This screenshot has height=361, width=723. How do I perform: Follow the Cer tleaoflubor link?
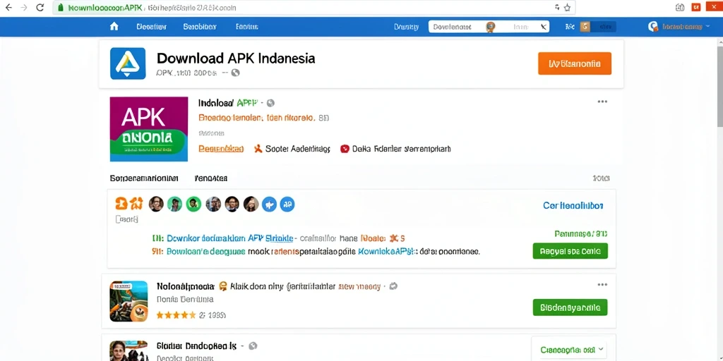[x=573, y=205]
